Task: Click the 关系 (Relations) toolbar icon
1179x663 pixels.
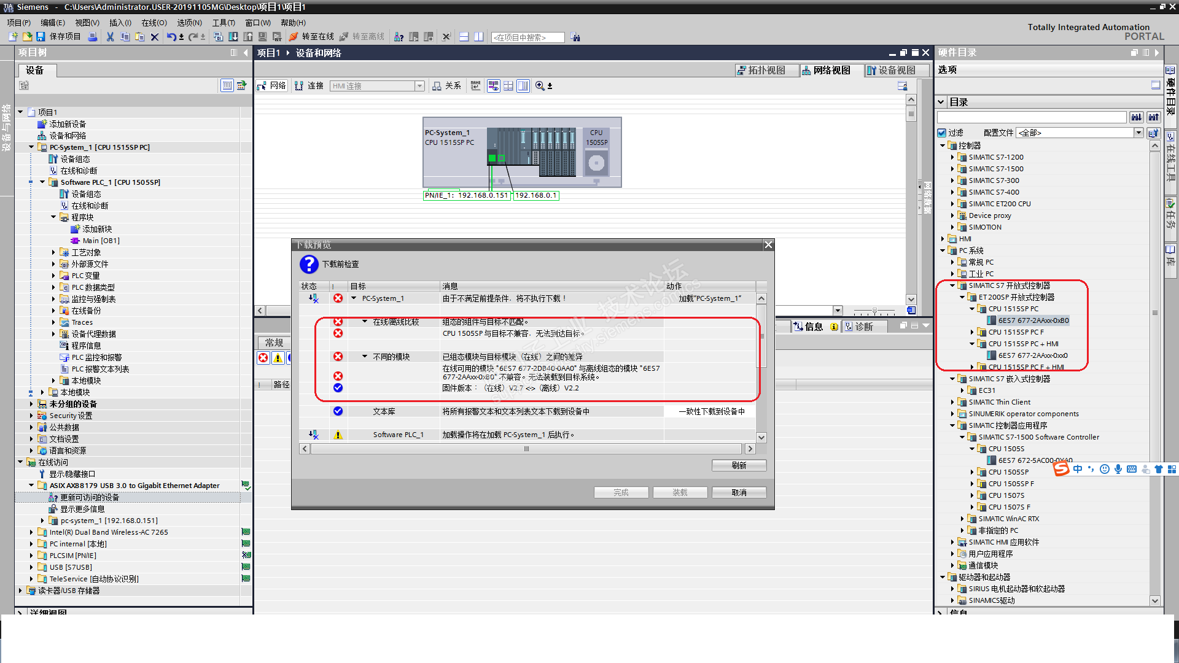Action: (x=437, y=86)
